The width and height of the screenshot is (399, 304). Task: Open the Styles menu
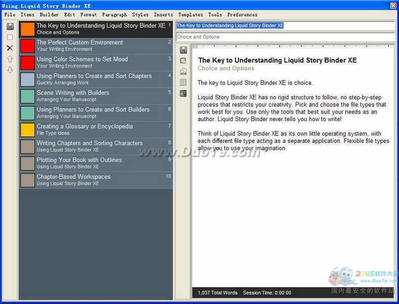pyautogui.click(x=140, y=15)
